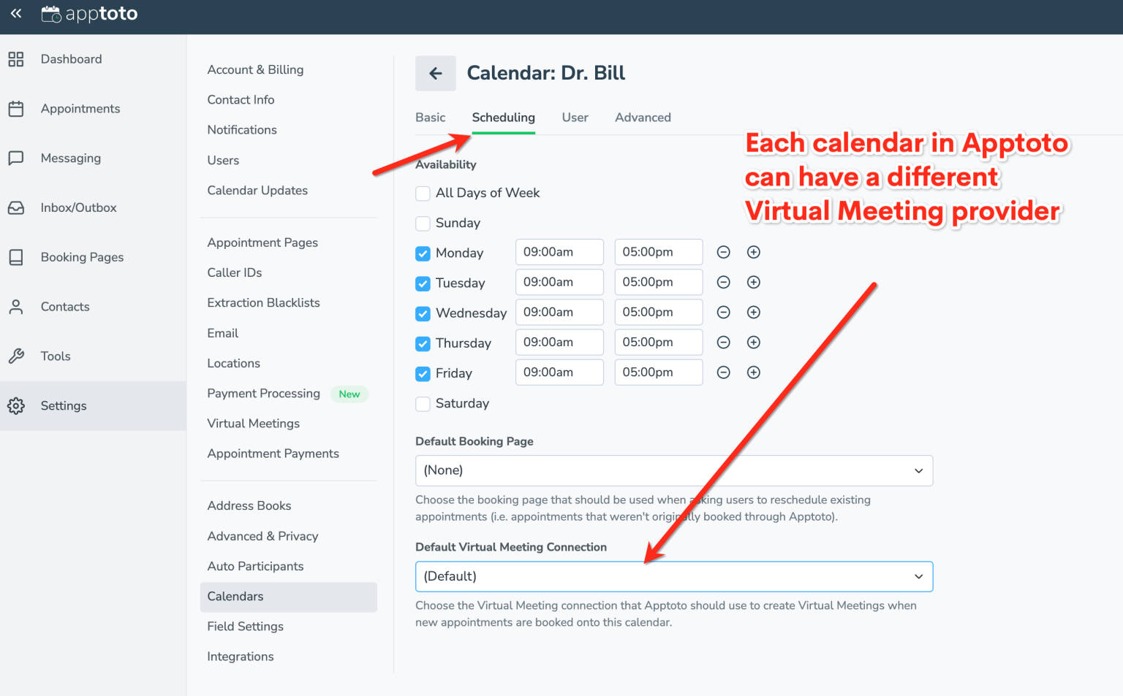This screenshot has height=696, width=1123.
Task: Select the Appointments calendar icon
Action: 16,108
